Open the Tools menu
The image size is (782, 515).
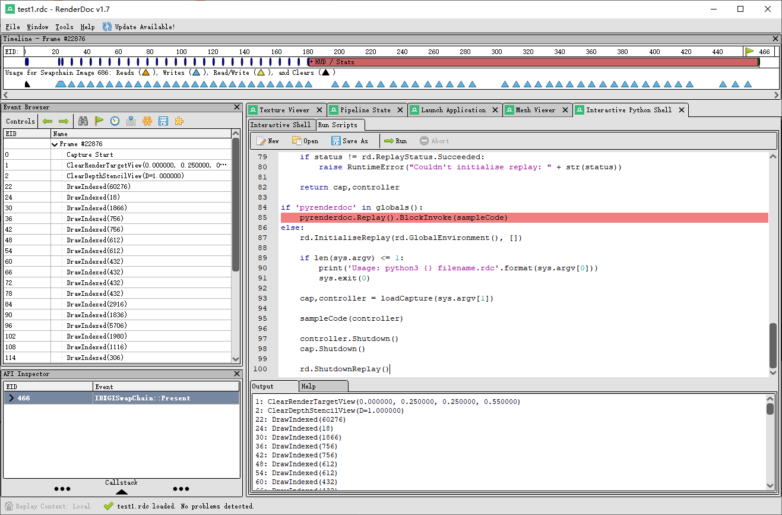[x=64, y=27]
